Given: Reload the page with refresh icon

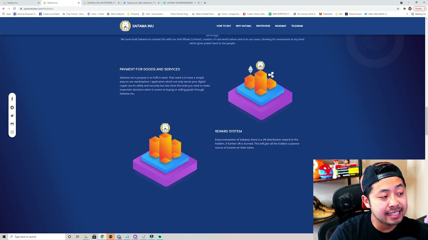Looking at the screenshot, I should 14,9.
